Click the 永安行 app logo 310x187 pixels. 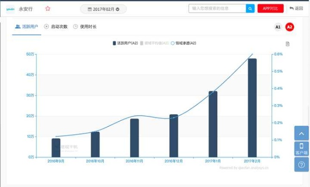[10, 8]
